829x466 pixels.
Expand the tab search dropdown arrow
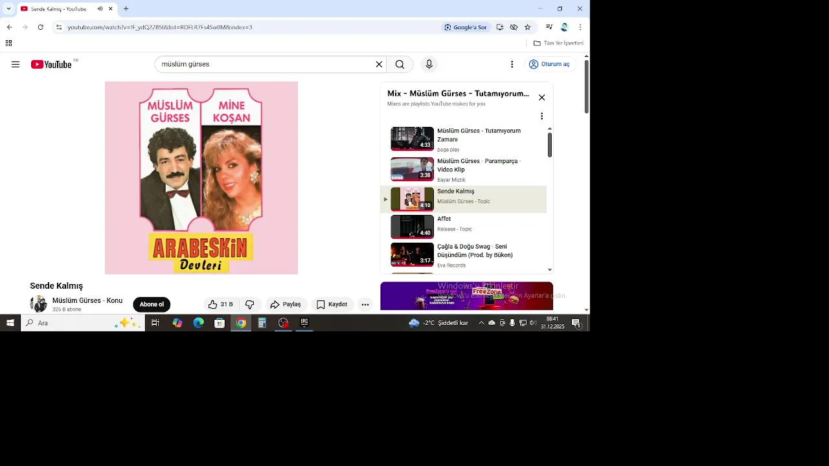pyautogui.click(x=8, y=9)
